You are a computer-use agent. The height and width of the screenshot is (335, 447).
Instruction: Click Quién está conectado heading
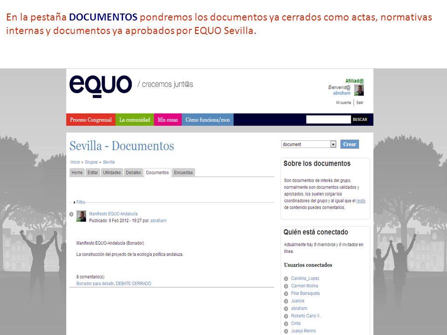coord(316,232)
